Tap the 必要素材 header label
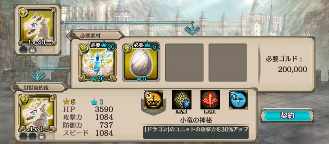Viewport: 329px width, 144px height. 90,36
